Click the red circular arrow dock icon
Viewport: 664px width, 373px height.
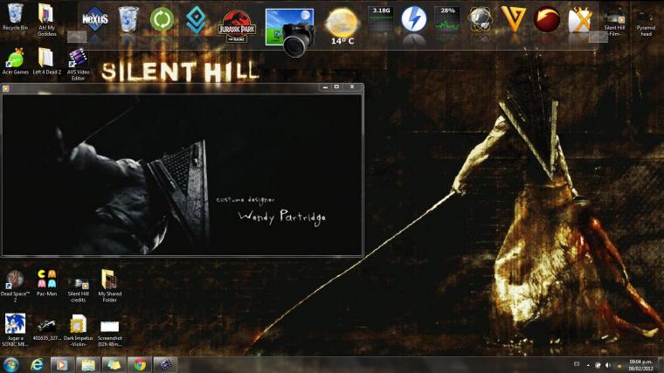tap(547, 19)
